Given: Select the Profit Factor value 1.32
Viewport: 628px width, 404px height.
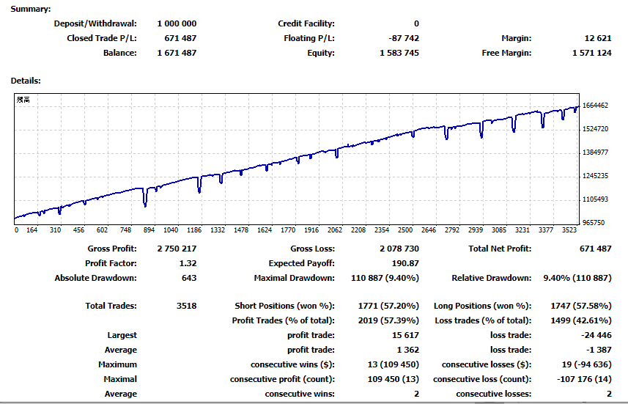Looking at the screenshot, I should pyautogui.click(x=188, y=263).
